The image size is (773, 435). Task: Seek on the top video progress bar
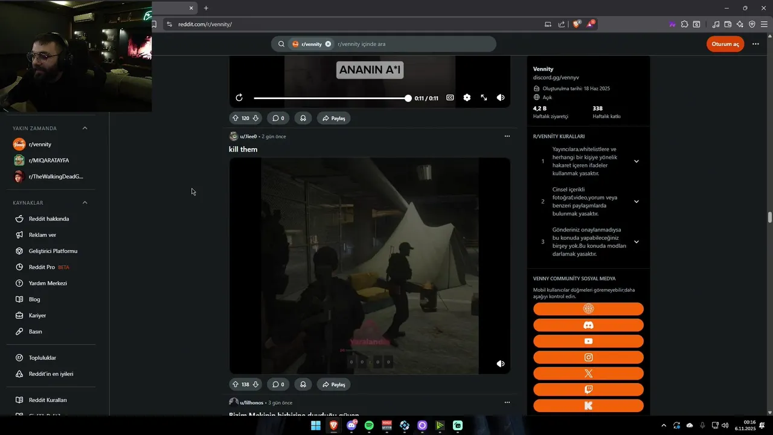tap(332, 98)
